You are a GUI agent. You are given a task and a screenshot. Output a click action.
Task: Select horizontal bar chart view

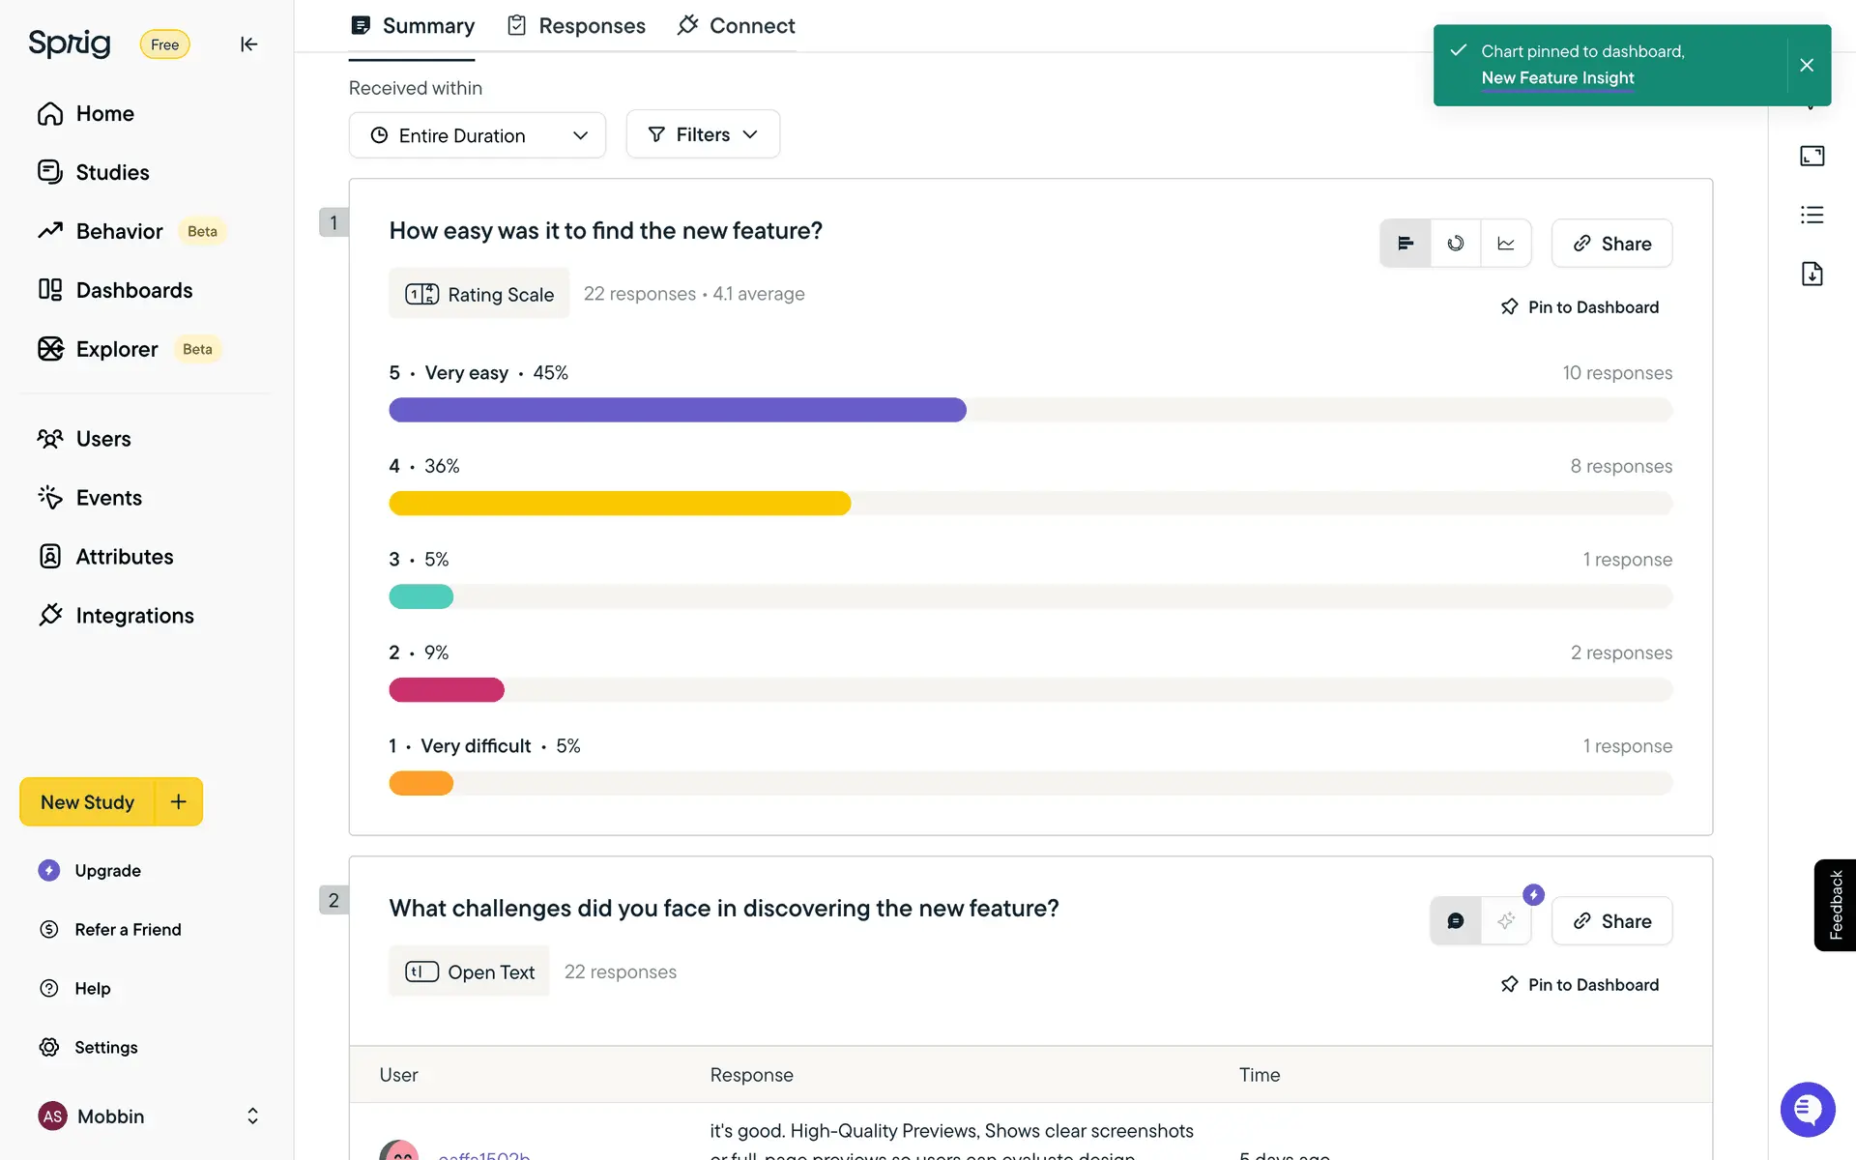(1406, 244)
